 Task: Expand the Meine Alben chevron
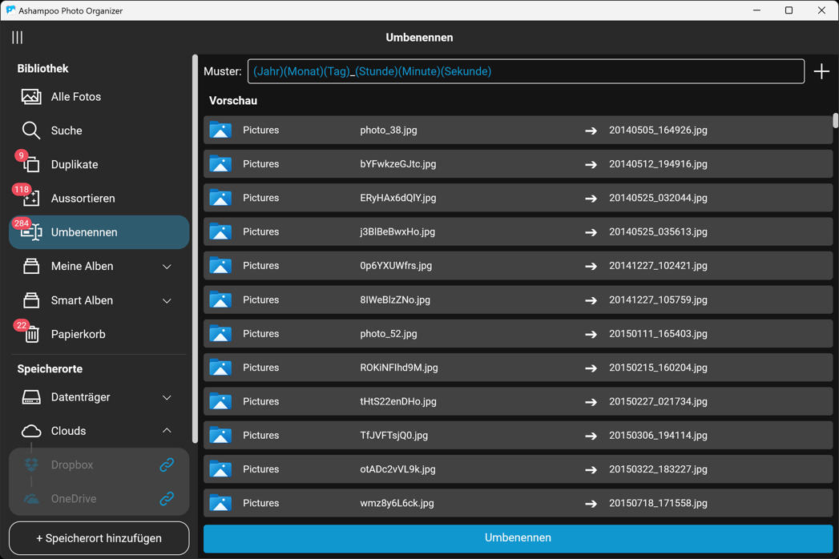167,267
